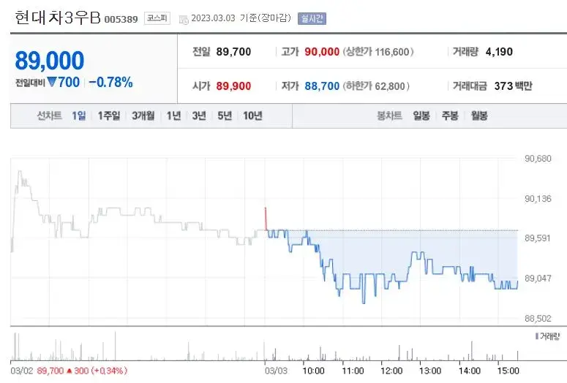Click the 88,502 y-axis label
Screen dimensions: 567x383
pyautogui.click(x=538, y=319)
